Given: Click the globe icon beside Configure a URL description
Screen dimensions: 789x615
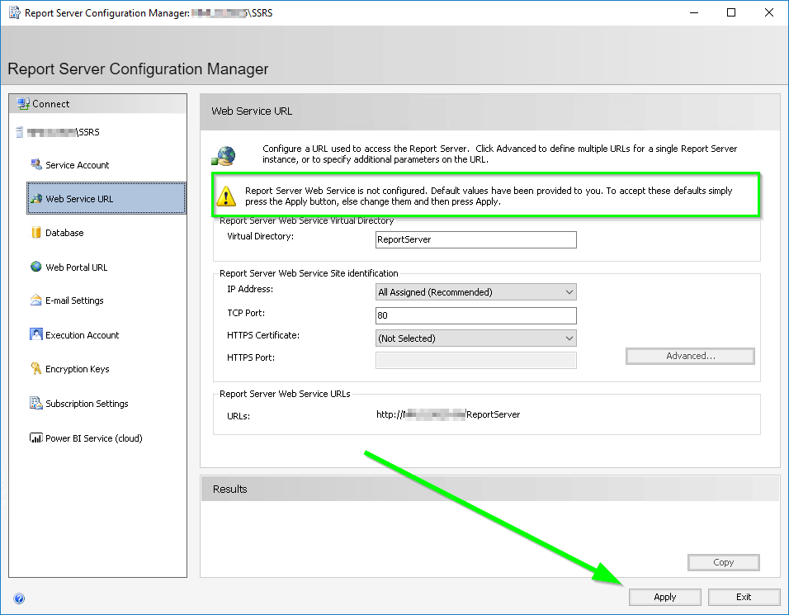Looking at the screenshot, I should coord(224,156).
